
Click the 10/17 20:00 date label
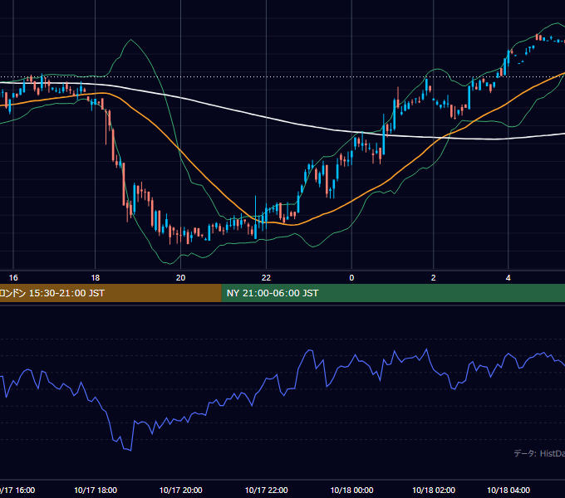[181, 490]
